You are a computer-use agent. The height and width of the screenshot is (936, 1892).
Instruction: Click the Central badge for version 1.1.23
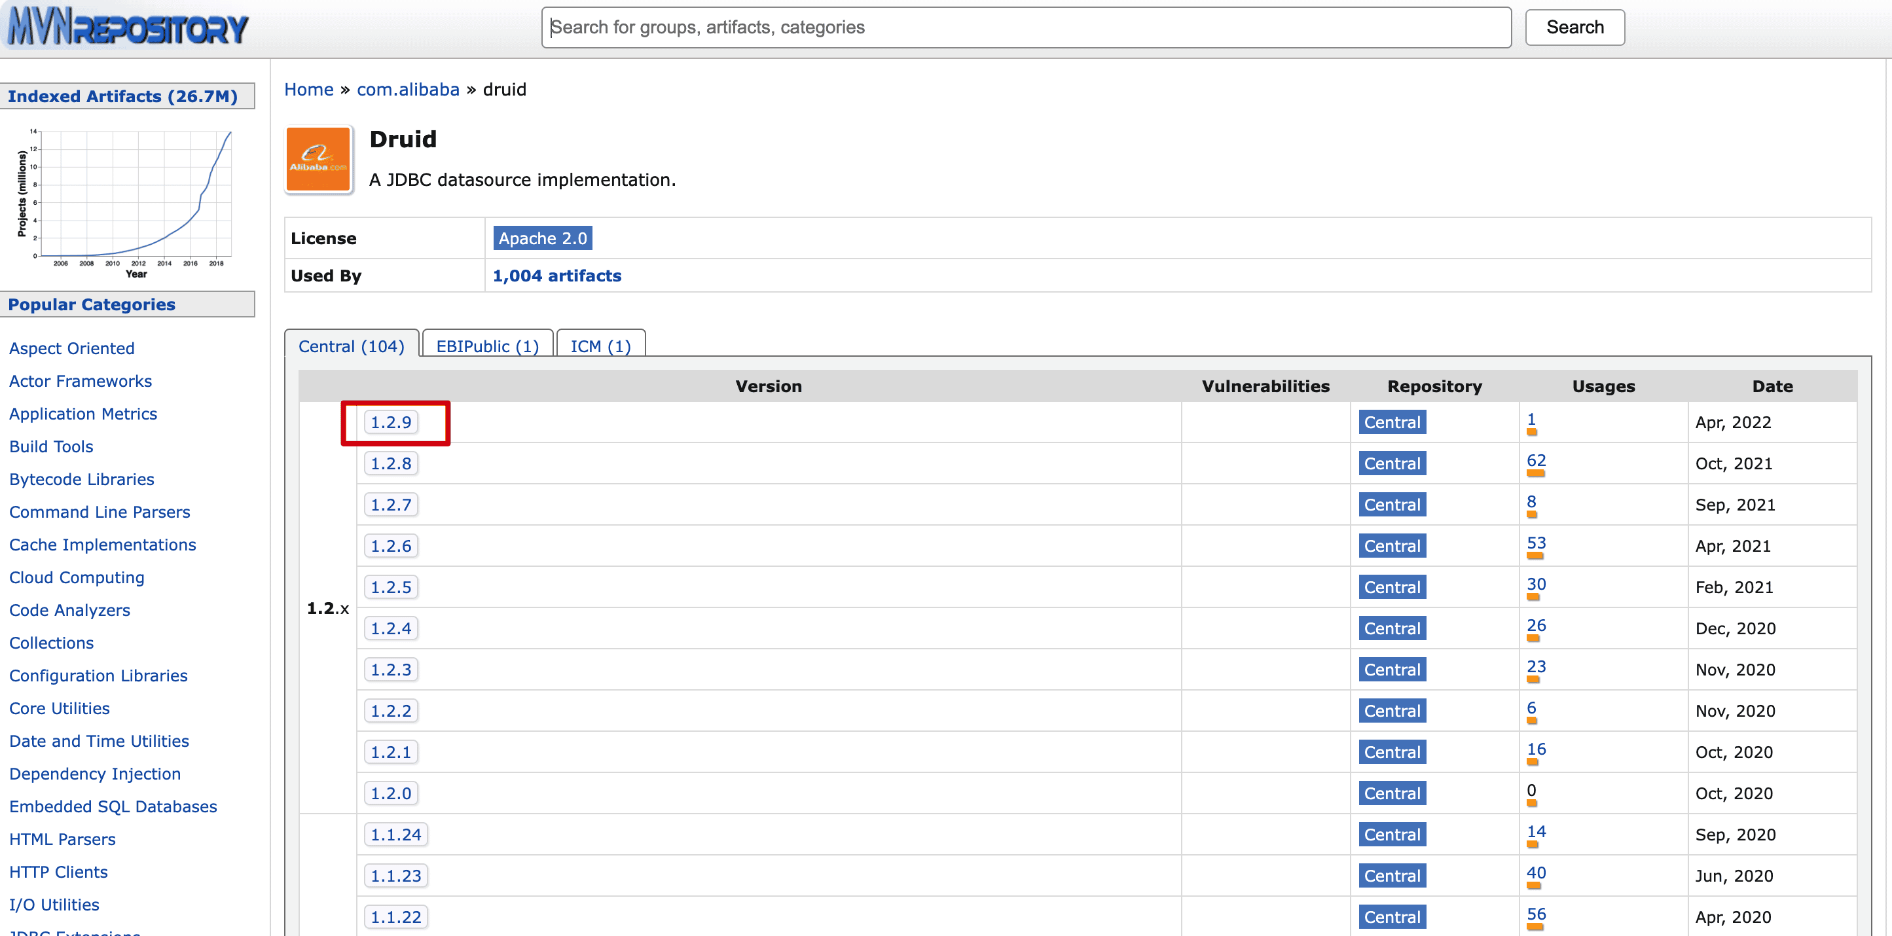(x=1391, y=876)
